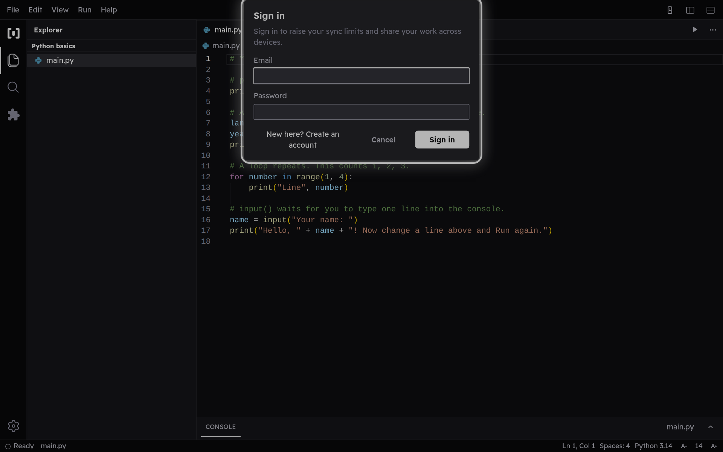Open the Help menu
The image size is (723, 452).
pos(109,10)
